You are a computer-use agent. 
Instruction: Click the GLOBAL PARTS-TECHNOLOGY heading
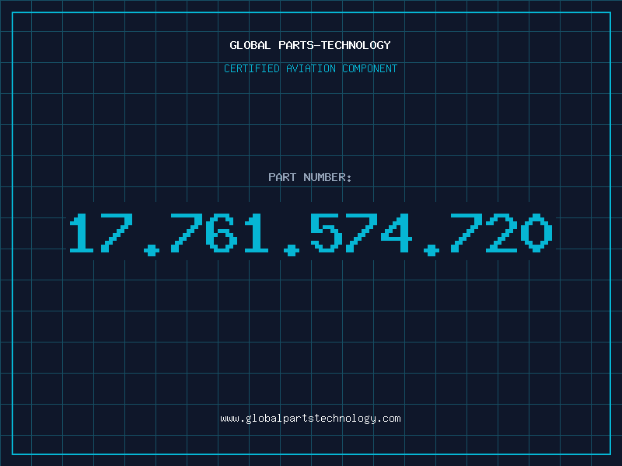click(310, 45)
